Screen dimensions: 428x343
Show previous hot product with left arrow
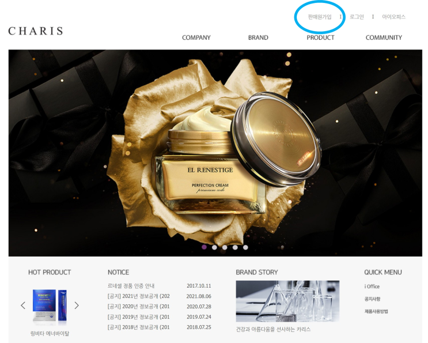pyautogui.click(x=23, y=306)
